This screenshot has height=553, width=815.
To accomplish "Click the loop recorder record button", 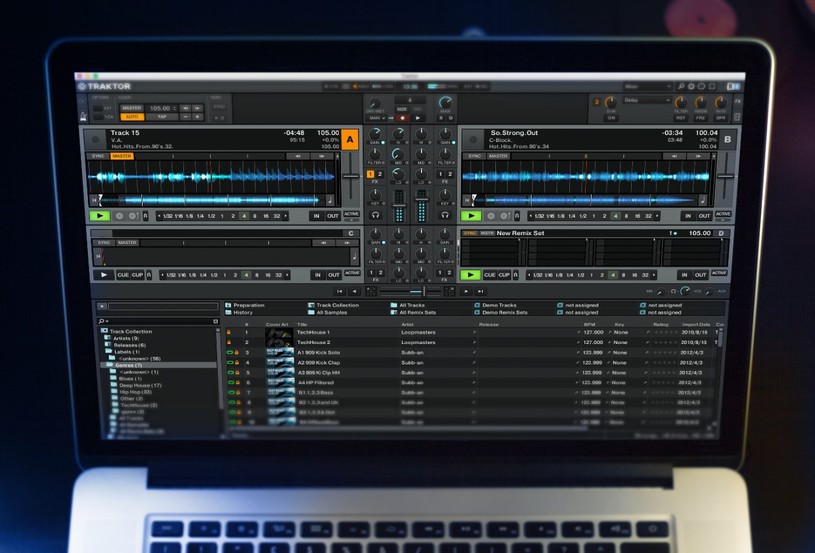I will (x=401, y=118).
